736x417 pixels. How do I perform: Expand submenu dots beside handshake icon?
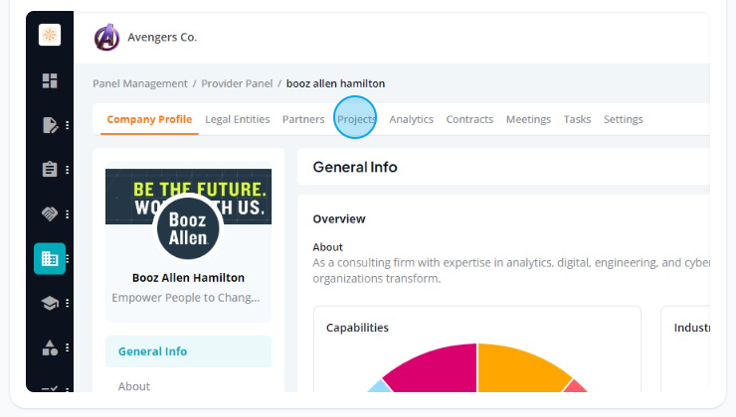coord(67,214)
